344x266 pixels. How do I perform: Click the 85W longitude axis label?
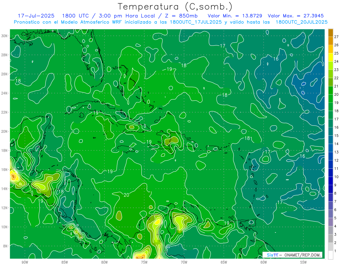(64, 262)
